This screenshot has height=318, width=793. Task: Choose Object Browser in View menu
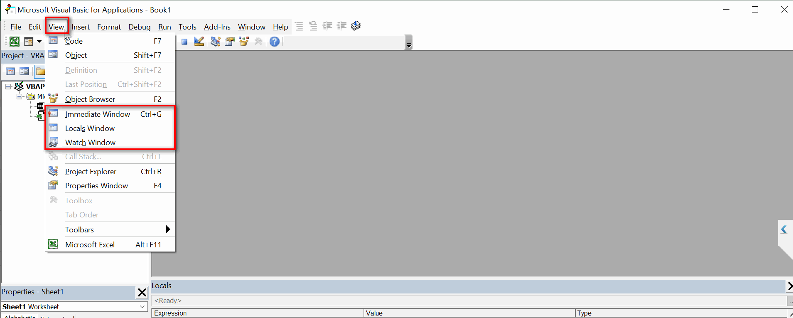pos(110,99)
